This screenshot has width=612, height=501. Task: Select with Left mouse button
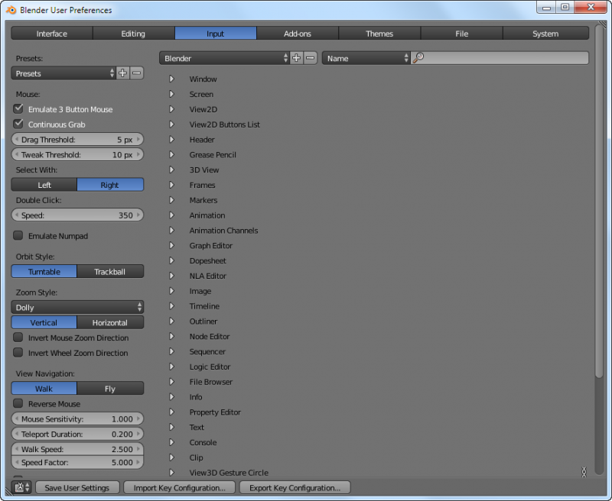tap(44, 185)
